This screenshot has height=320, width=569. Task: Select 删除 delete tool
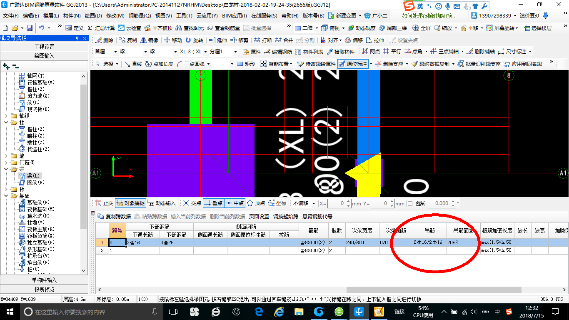tap(104, 40)
